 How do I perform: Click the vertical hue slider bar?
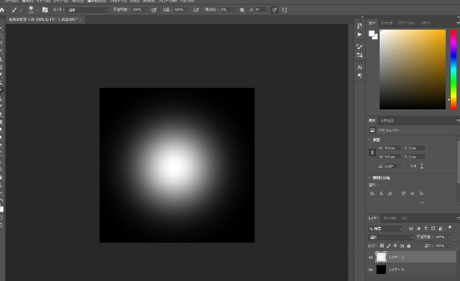point(453,69)
